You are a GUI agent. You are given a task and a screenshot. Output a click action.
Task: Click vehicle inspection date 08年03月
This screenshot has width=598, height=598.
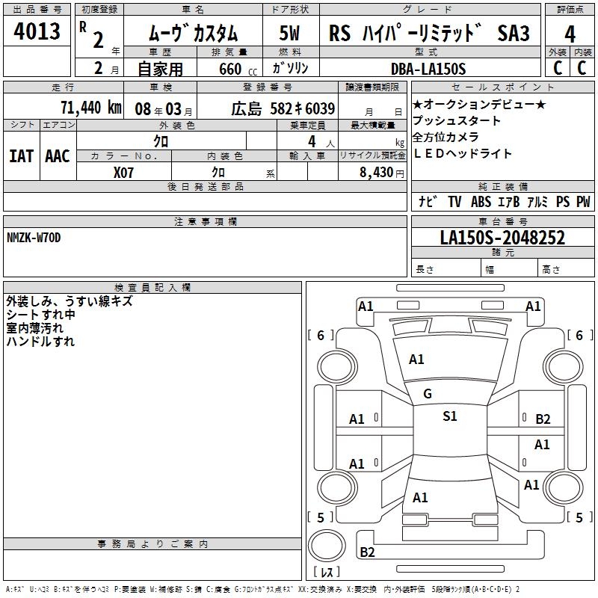164,109
